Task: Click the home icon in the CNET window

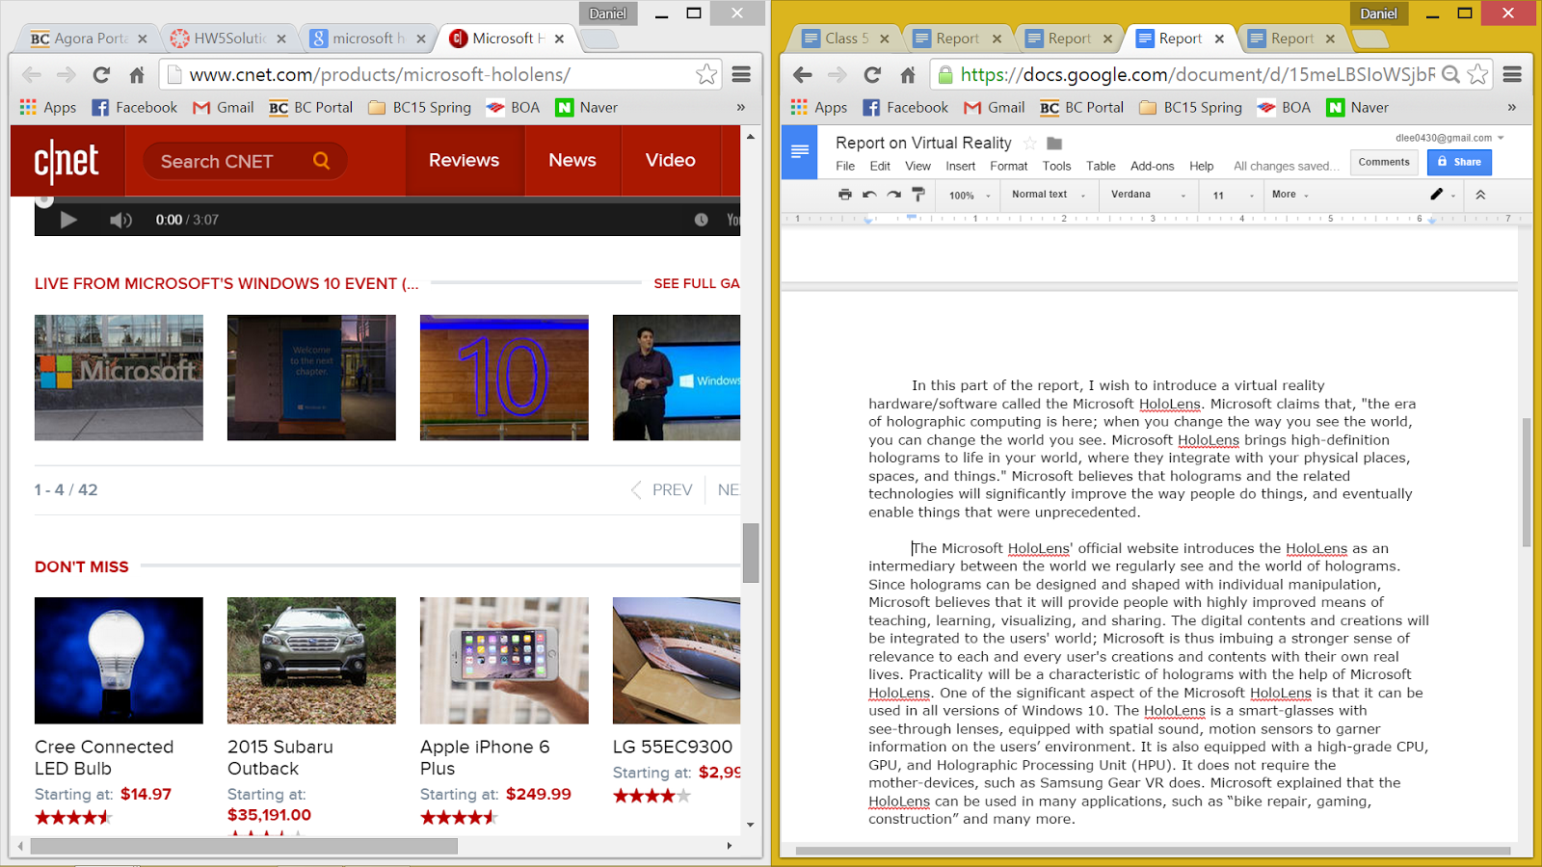Action: 137,74
